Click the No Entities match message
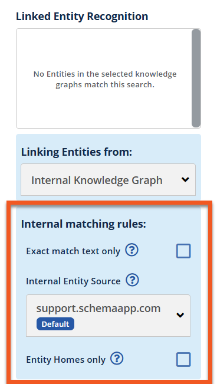 [x=105, y=79]
